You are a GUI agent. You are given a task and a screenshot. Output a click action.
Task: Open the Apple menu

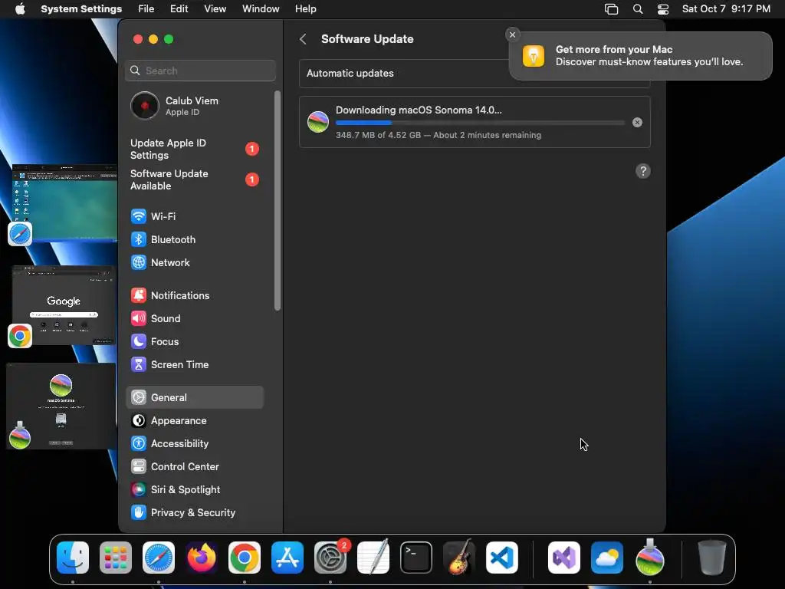20,9
